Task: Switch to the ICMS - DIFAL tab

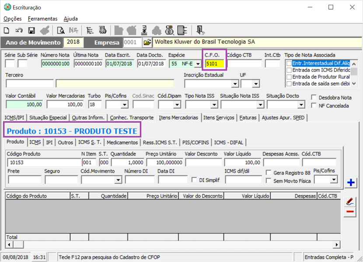Action: click(230, 142)
